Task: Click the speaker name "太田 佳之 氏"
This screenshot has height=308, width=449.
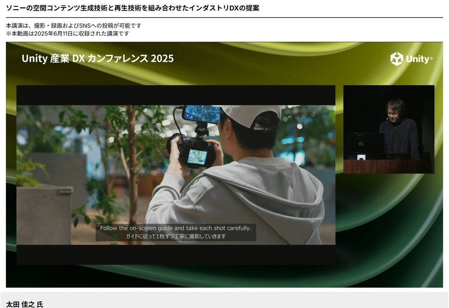Action: (25, 304)
